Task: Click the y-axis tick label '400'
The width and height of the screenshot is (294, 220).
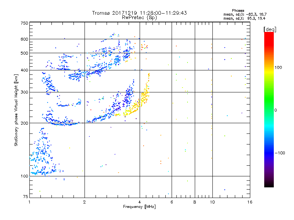Action: [25, 70]
